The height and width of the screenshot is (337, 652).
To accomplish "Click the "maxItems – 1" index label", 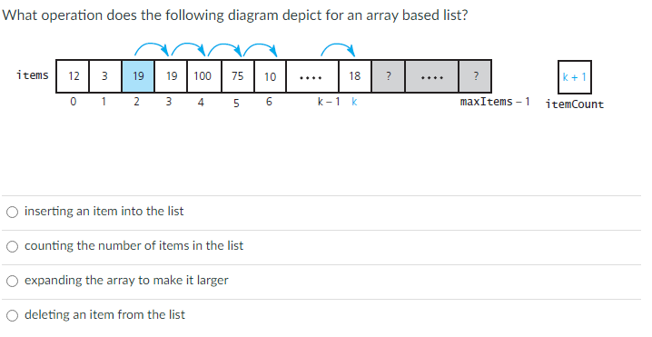I will pos(495,102).
